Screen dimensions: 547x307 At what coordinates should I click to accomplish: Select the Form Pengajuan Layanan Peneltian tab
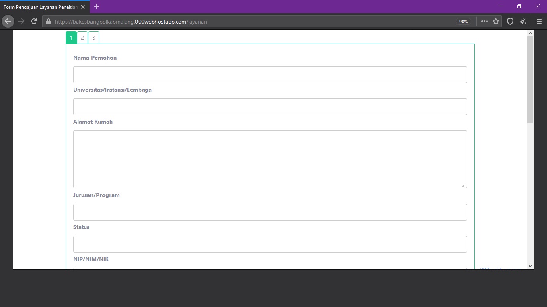45,7
